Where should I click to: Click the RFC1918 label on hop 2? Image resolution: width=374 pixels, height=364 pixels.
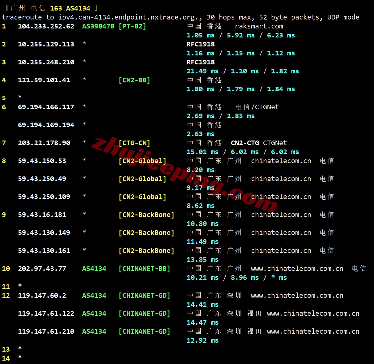click(201, 44)
